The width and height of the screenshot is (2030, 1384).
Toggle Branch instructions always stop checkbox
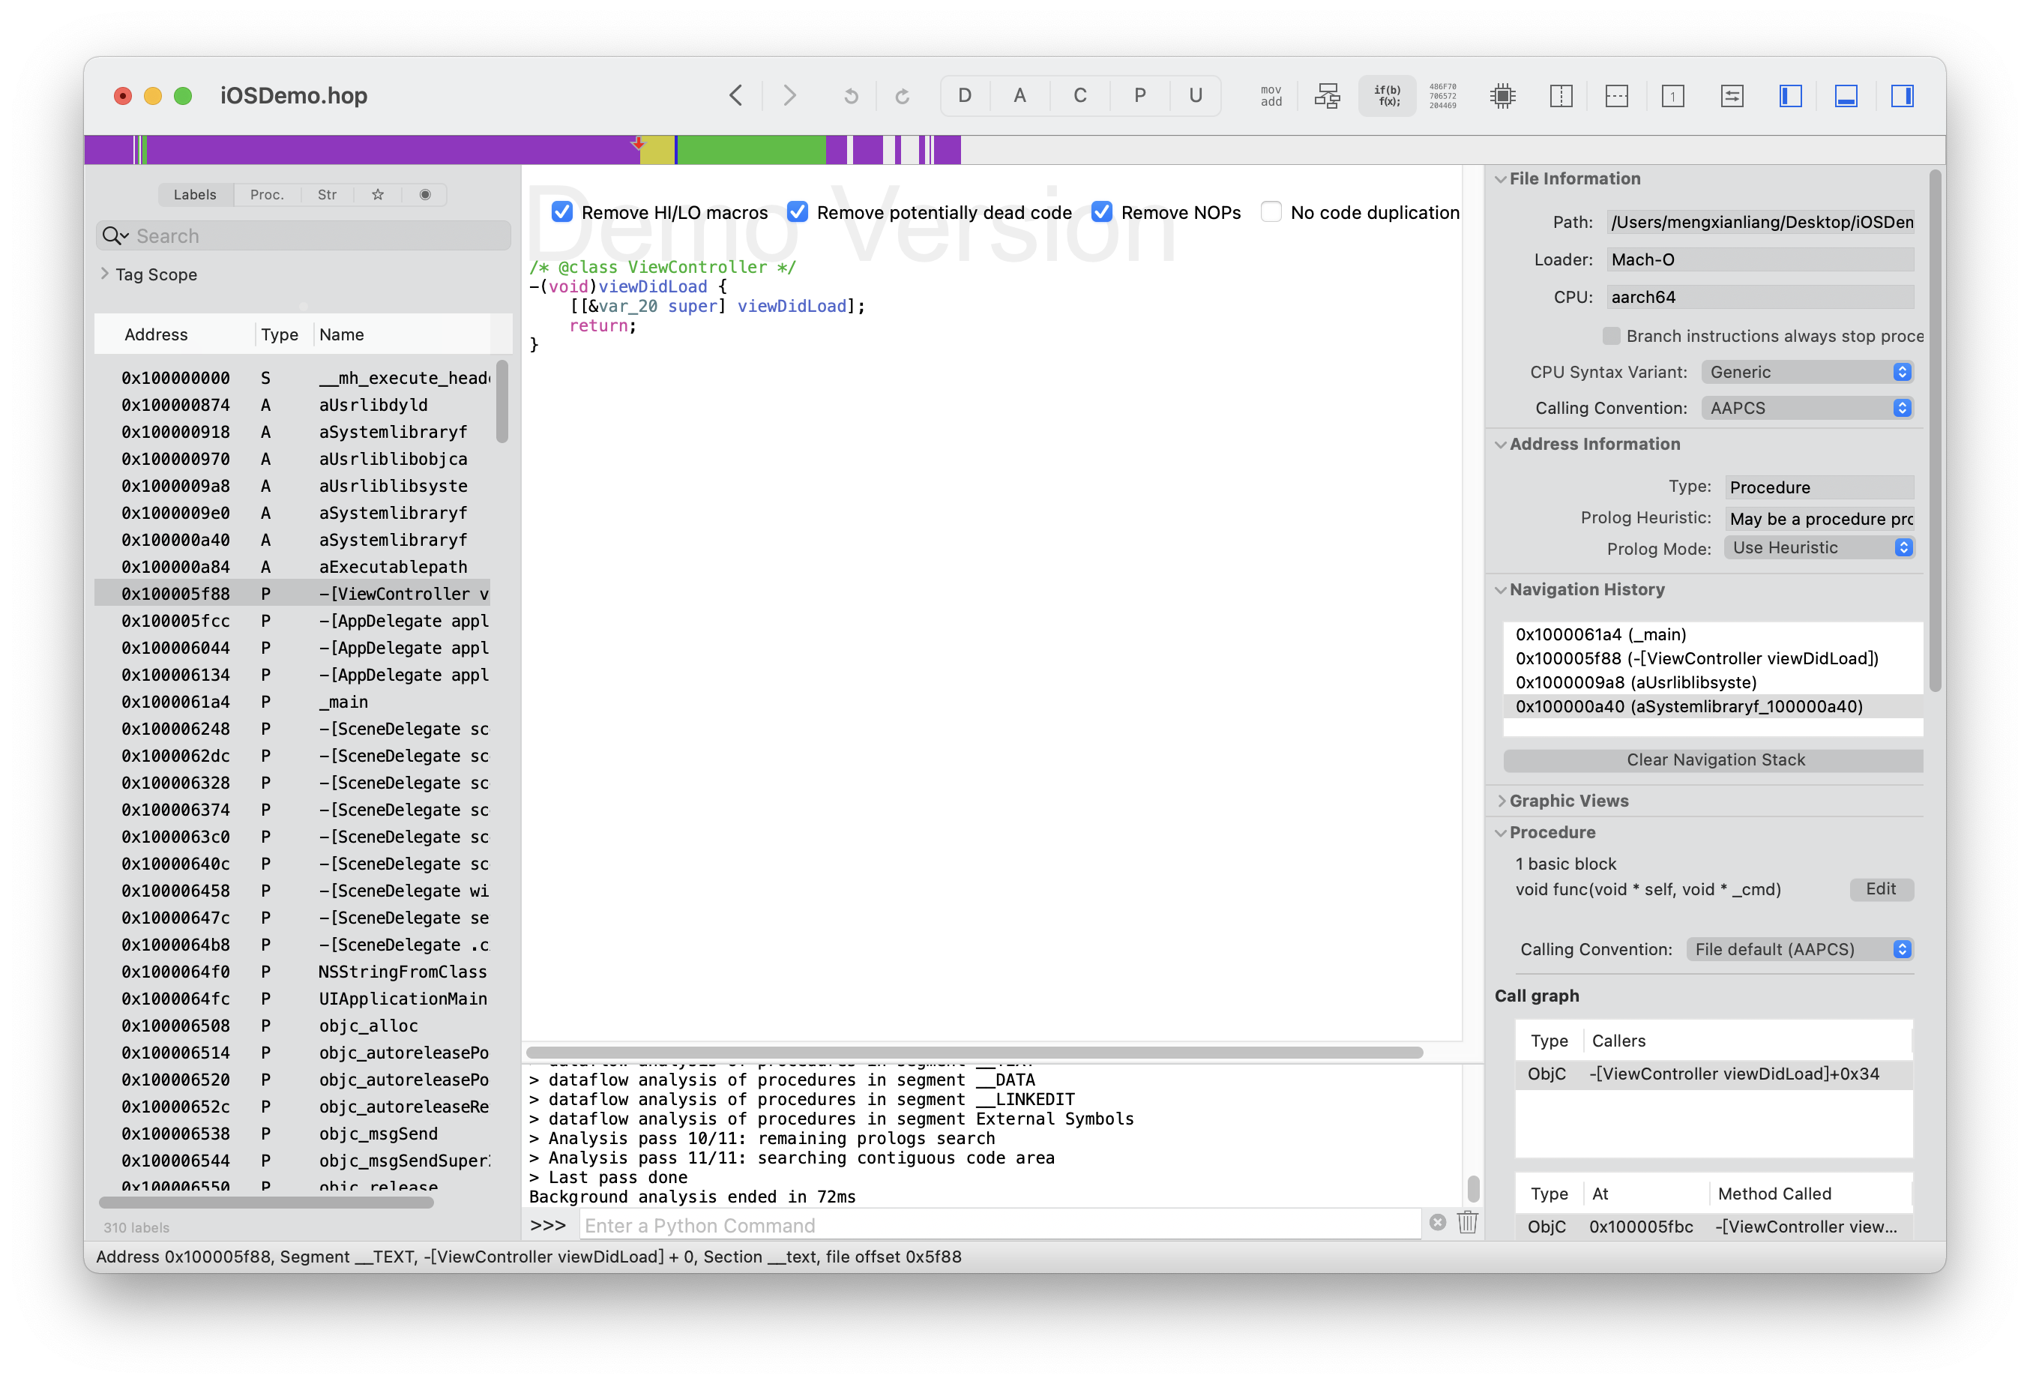click(x=1612, y=336)
